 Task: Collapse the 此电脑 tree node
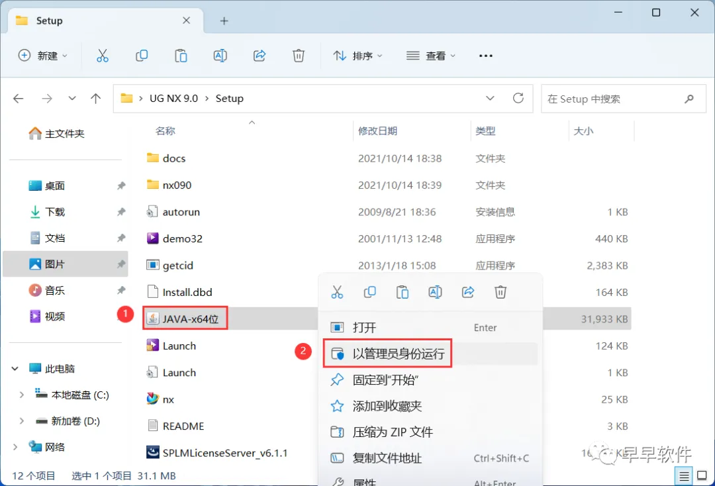(x=15, y=368)
